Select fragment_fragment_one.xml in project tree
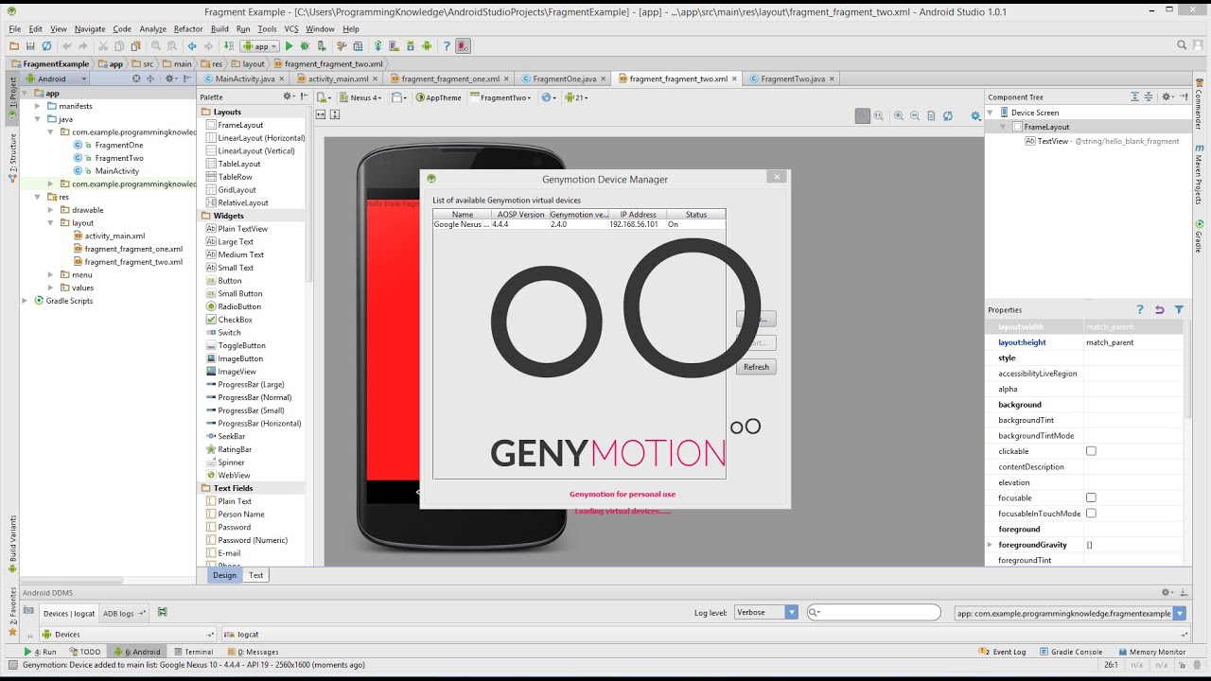The width and height of the screenshot is (1211, 681). tap(133, 249)
